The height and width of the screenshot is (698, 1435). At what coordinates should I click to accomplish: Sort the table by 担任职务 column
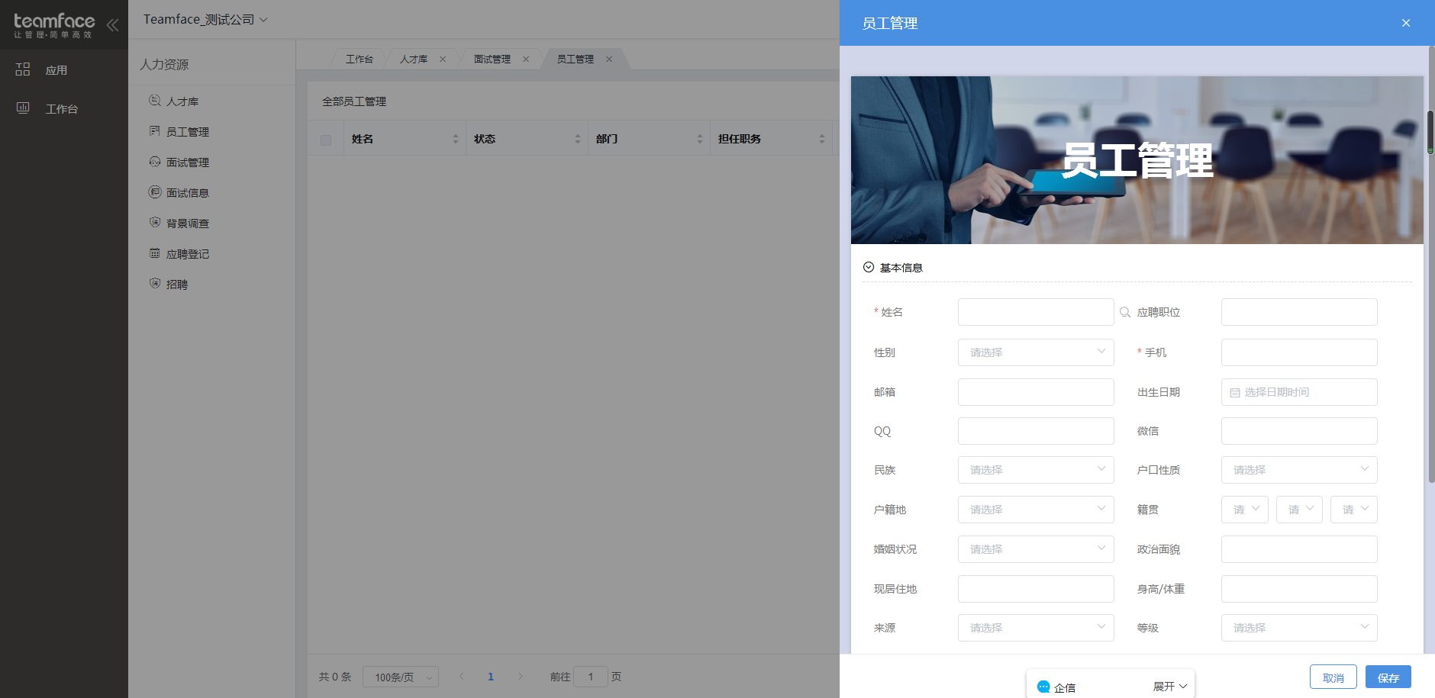click(x=822, y=139)
